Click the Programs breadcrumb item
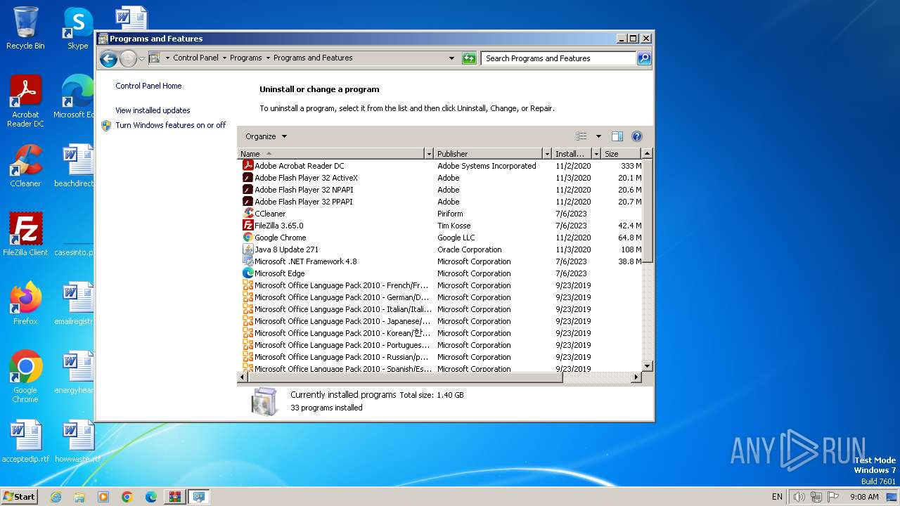 (x=245, y=58)
